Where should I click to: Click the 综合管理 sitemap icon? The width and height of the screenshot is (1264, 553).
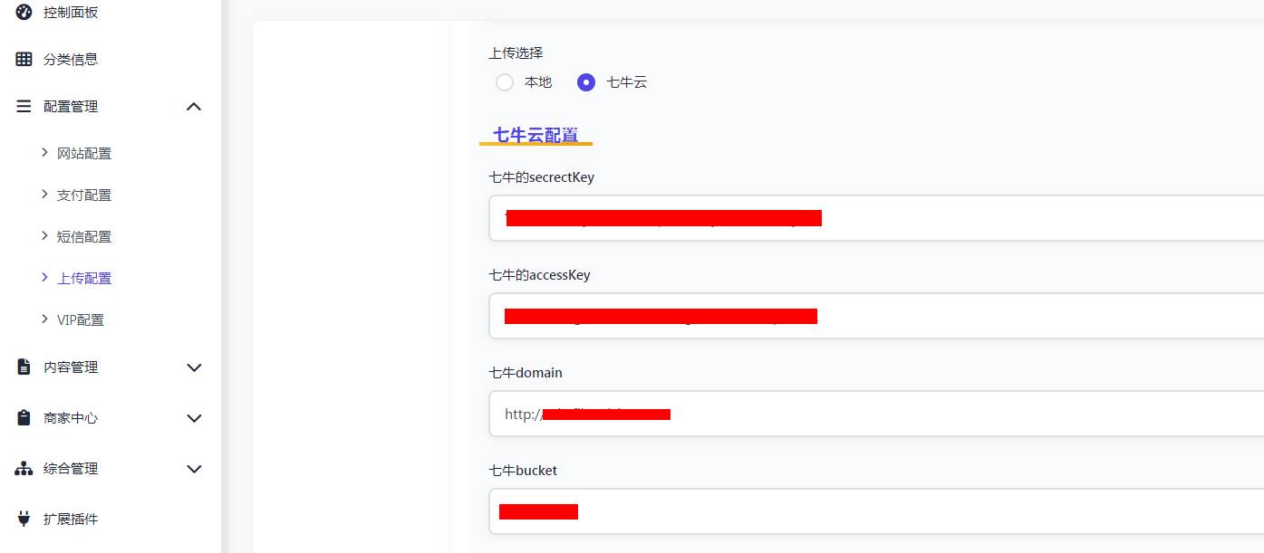pyautogui.click(x=24, y=468)
